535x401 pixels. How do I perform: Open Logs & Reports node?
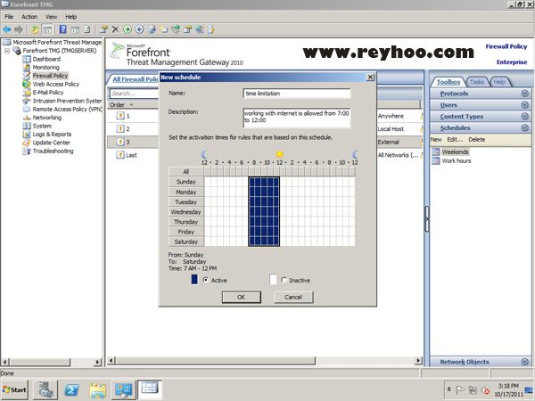pos(52,135)
